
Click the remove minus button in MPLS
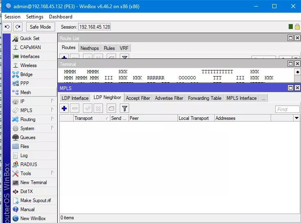75,108
